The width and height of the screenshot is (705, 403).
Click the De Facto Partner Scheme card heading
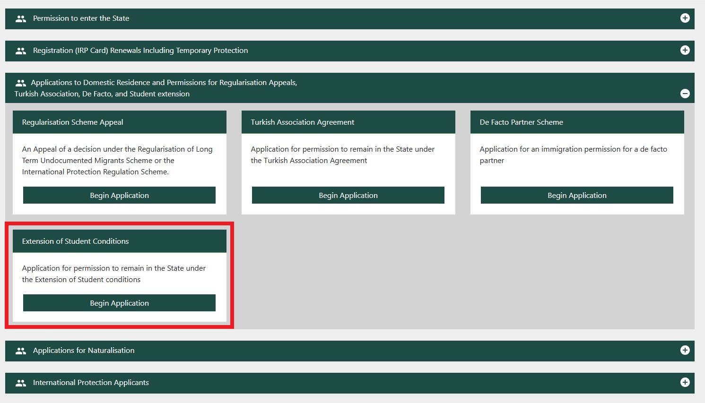(521, 122)
